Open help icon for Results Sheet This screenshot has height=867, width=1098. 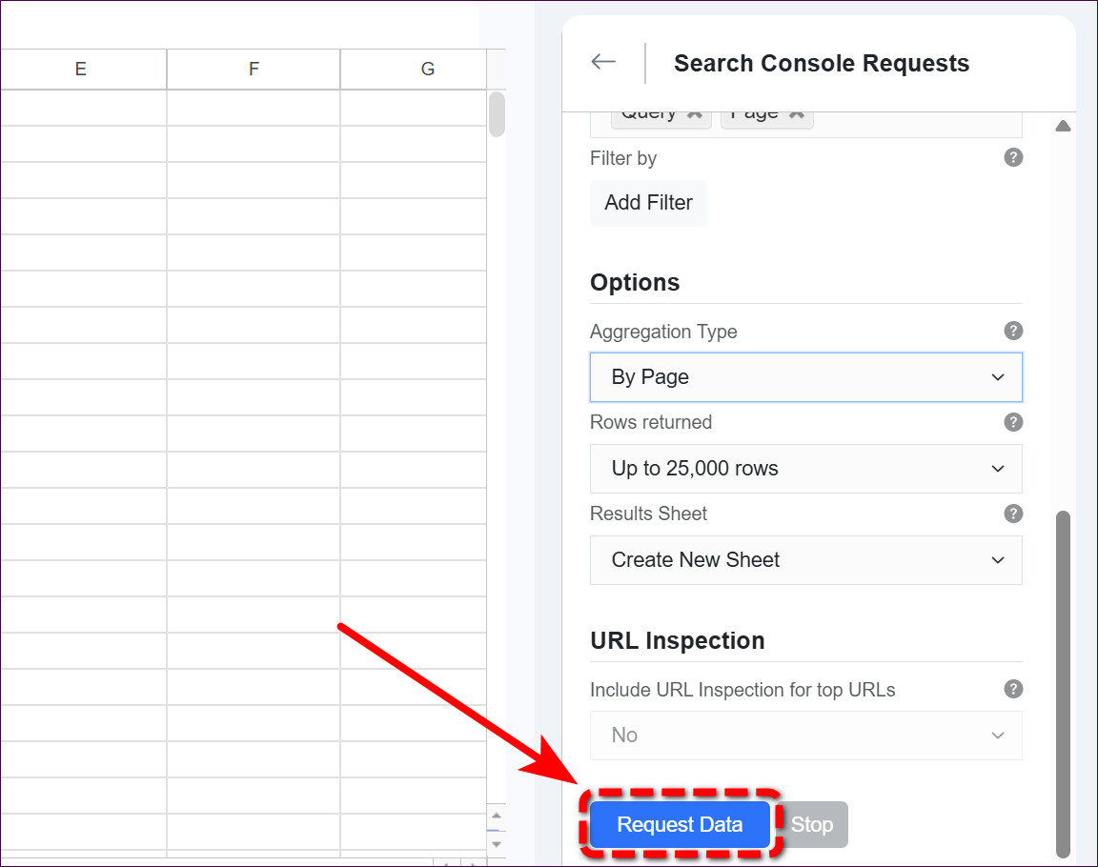click(x=1012, y=514)
